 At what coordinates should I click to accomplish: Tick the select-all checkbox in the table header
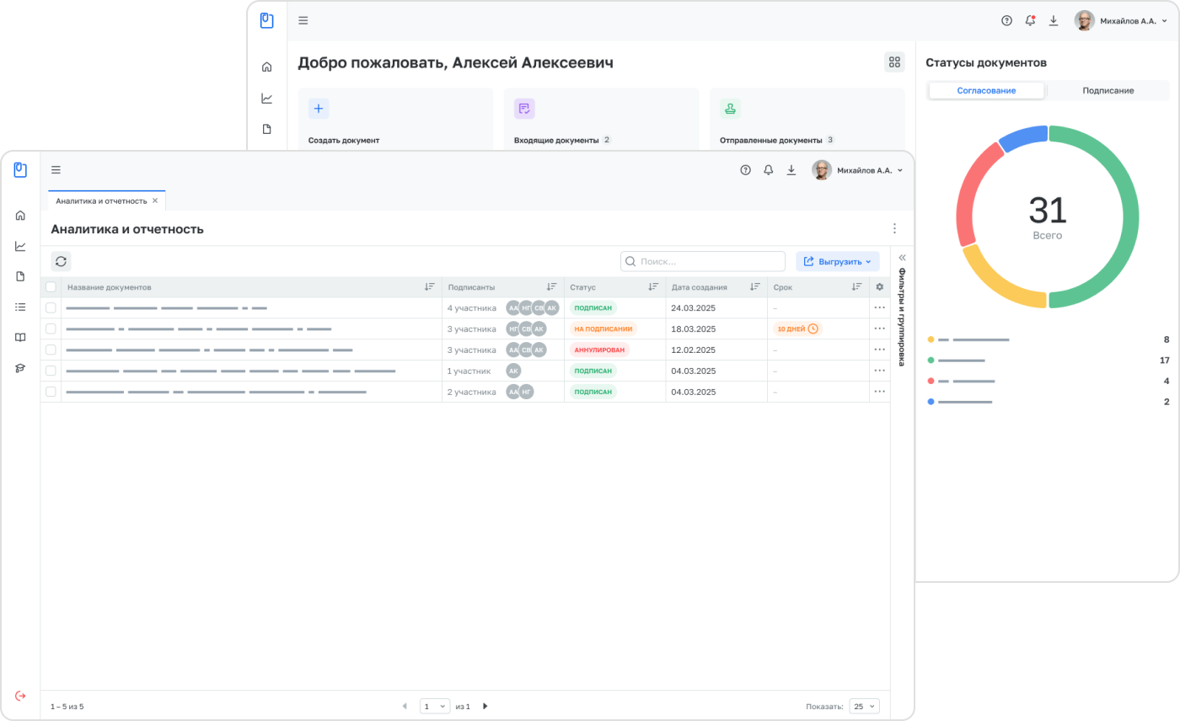pyautogui.click(x=51, y=287)
